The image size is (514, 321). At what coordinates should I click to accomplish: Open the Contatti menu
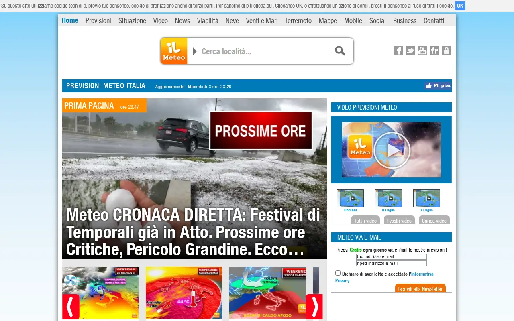(x=434, y=21)
